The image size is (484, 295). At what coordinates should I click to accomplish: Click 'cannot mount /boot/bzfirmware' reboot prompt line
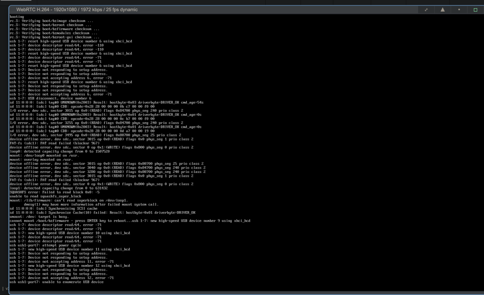tap(130, 220)
